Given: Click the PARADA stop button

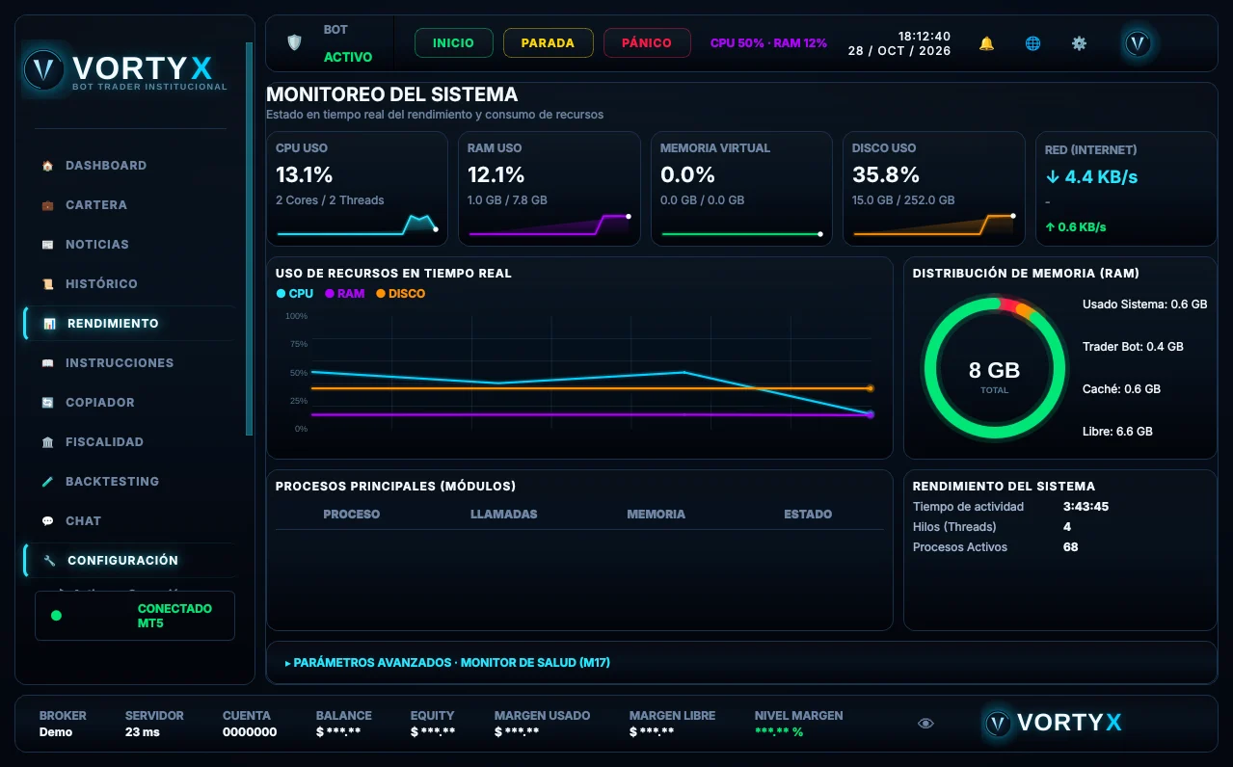Looking at the screenshot, I should tap(548, 43).
